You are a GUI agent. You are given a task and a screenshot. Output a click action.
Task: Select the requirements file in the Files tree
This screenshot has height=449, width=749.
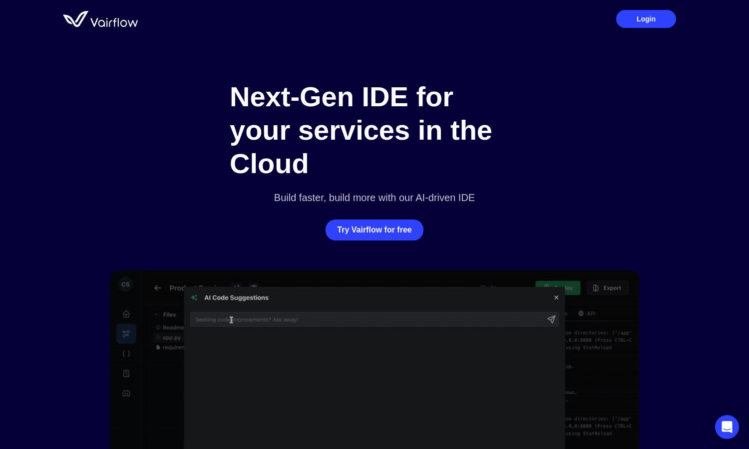point(170,347)
